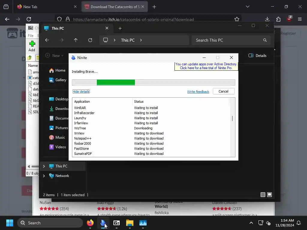The image size is (307, 230).
Task: Click the Search This PC field
Action: 231,40
